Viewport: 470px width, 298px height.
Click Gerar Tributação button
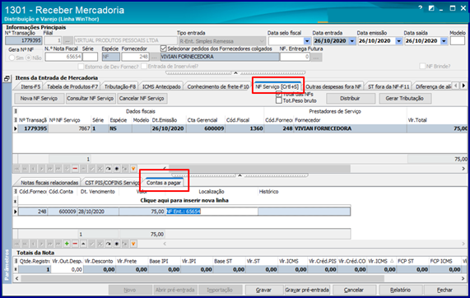[x=404, y=98]
